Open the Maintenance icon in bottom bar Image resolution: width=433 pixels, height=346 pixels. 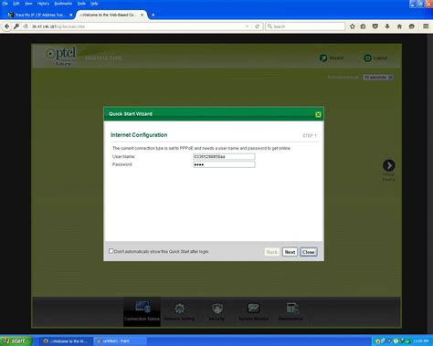[x=292, y=308]
